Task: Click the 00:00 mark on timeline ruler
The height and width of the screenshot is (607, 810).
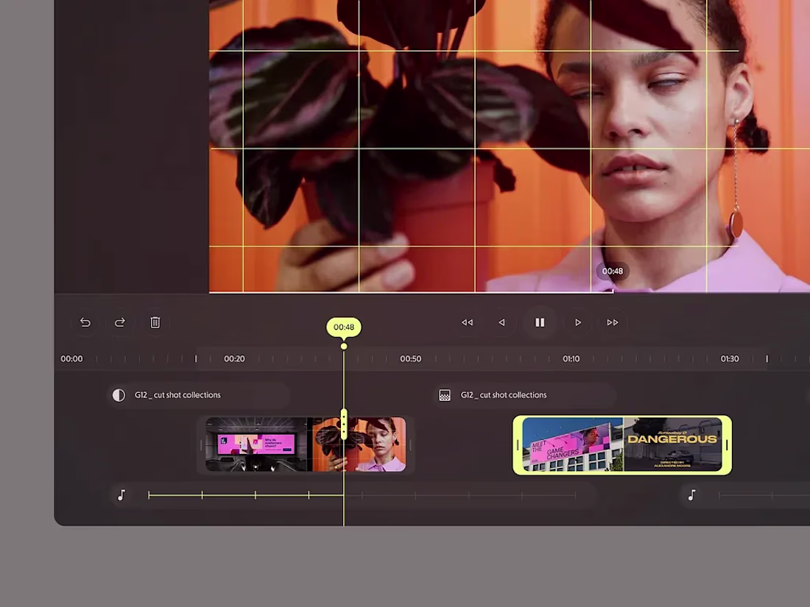Action: 72,359
